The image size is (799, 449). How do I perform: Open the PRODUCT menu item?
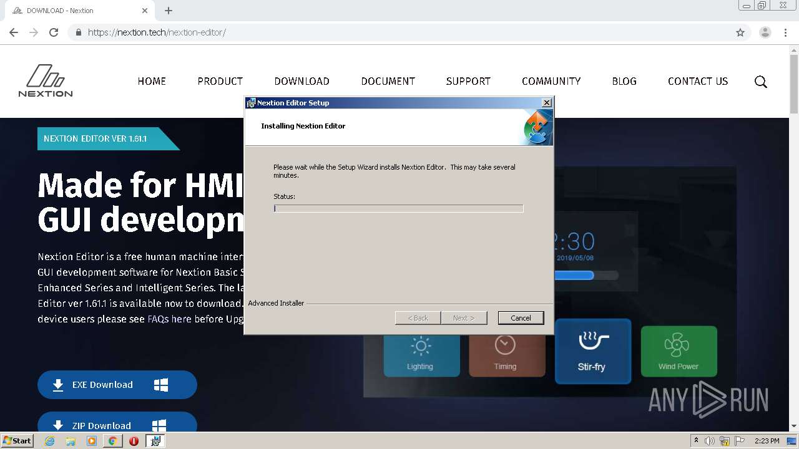pos(220,81)
